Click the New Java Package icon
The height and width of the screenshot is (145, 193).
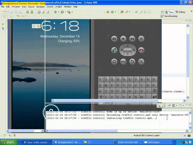(x=108, y=12)
